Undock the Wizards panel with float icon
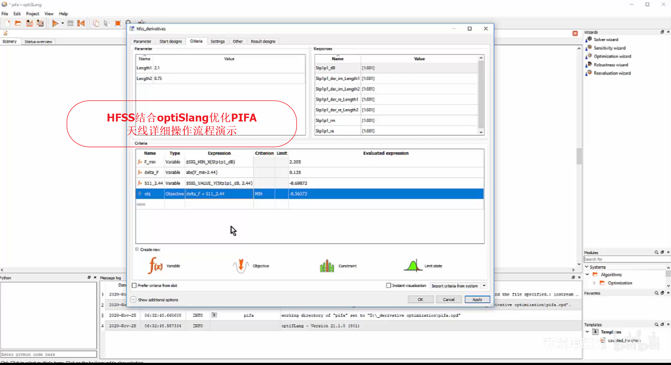The width and height of the screenshot is (671, 365). point(662,32)
